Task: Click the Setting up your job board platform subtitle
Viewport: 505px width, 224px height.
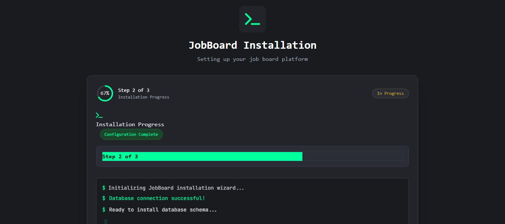Action: pyautogui.click(x=253, y=59)
